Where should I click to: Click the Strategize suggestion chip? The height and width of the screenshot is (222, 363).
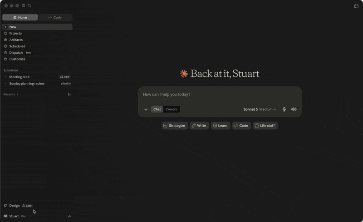coord(175,126)
